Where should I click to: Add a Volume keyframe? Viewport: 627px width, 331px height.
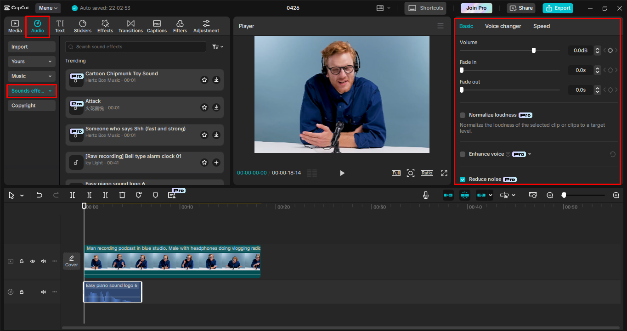tap(610, 50)
